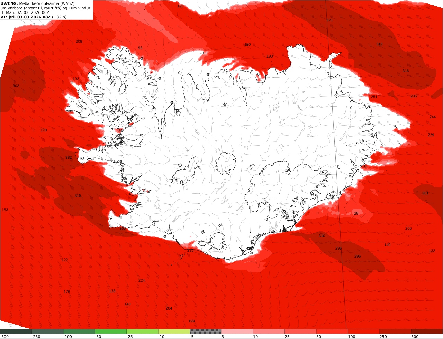443x339 pixels.
Task: Select the pink swatch between 10 and 25
Action: 269,331
